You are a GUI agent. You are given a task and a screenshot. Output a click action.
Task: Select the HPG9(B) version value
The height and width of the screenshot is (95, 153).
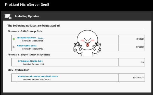pyautogui.click(x=140, y=39)
